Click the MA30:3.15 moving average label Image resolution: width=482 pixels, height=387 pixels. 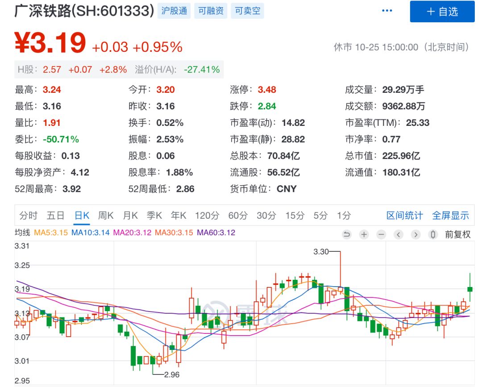pyautogui.click(x=174, y=233)
